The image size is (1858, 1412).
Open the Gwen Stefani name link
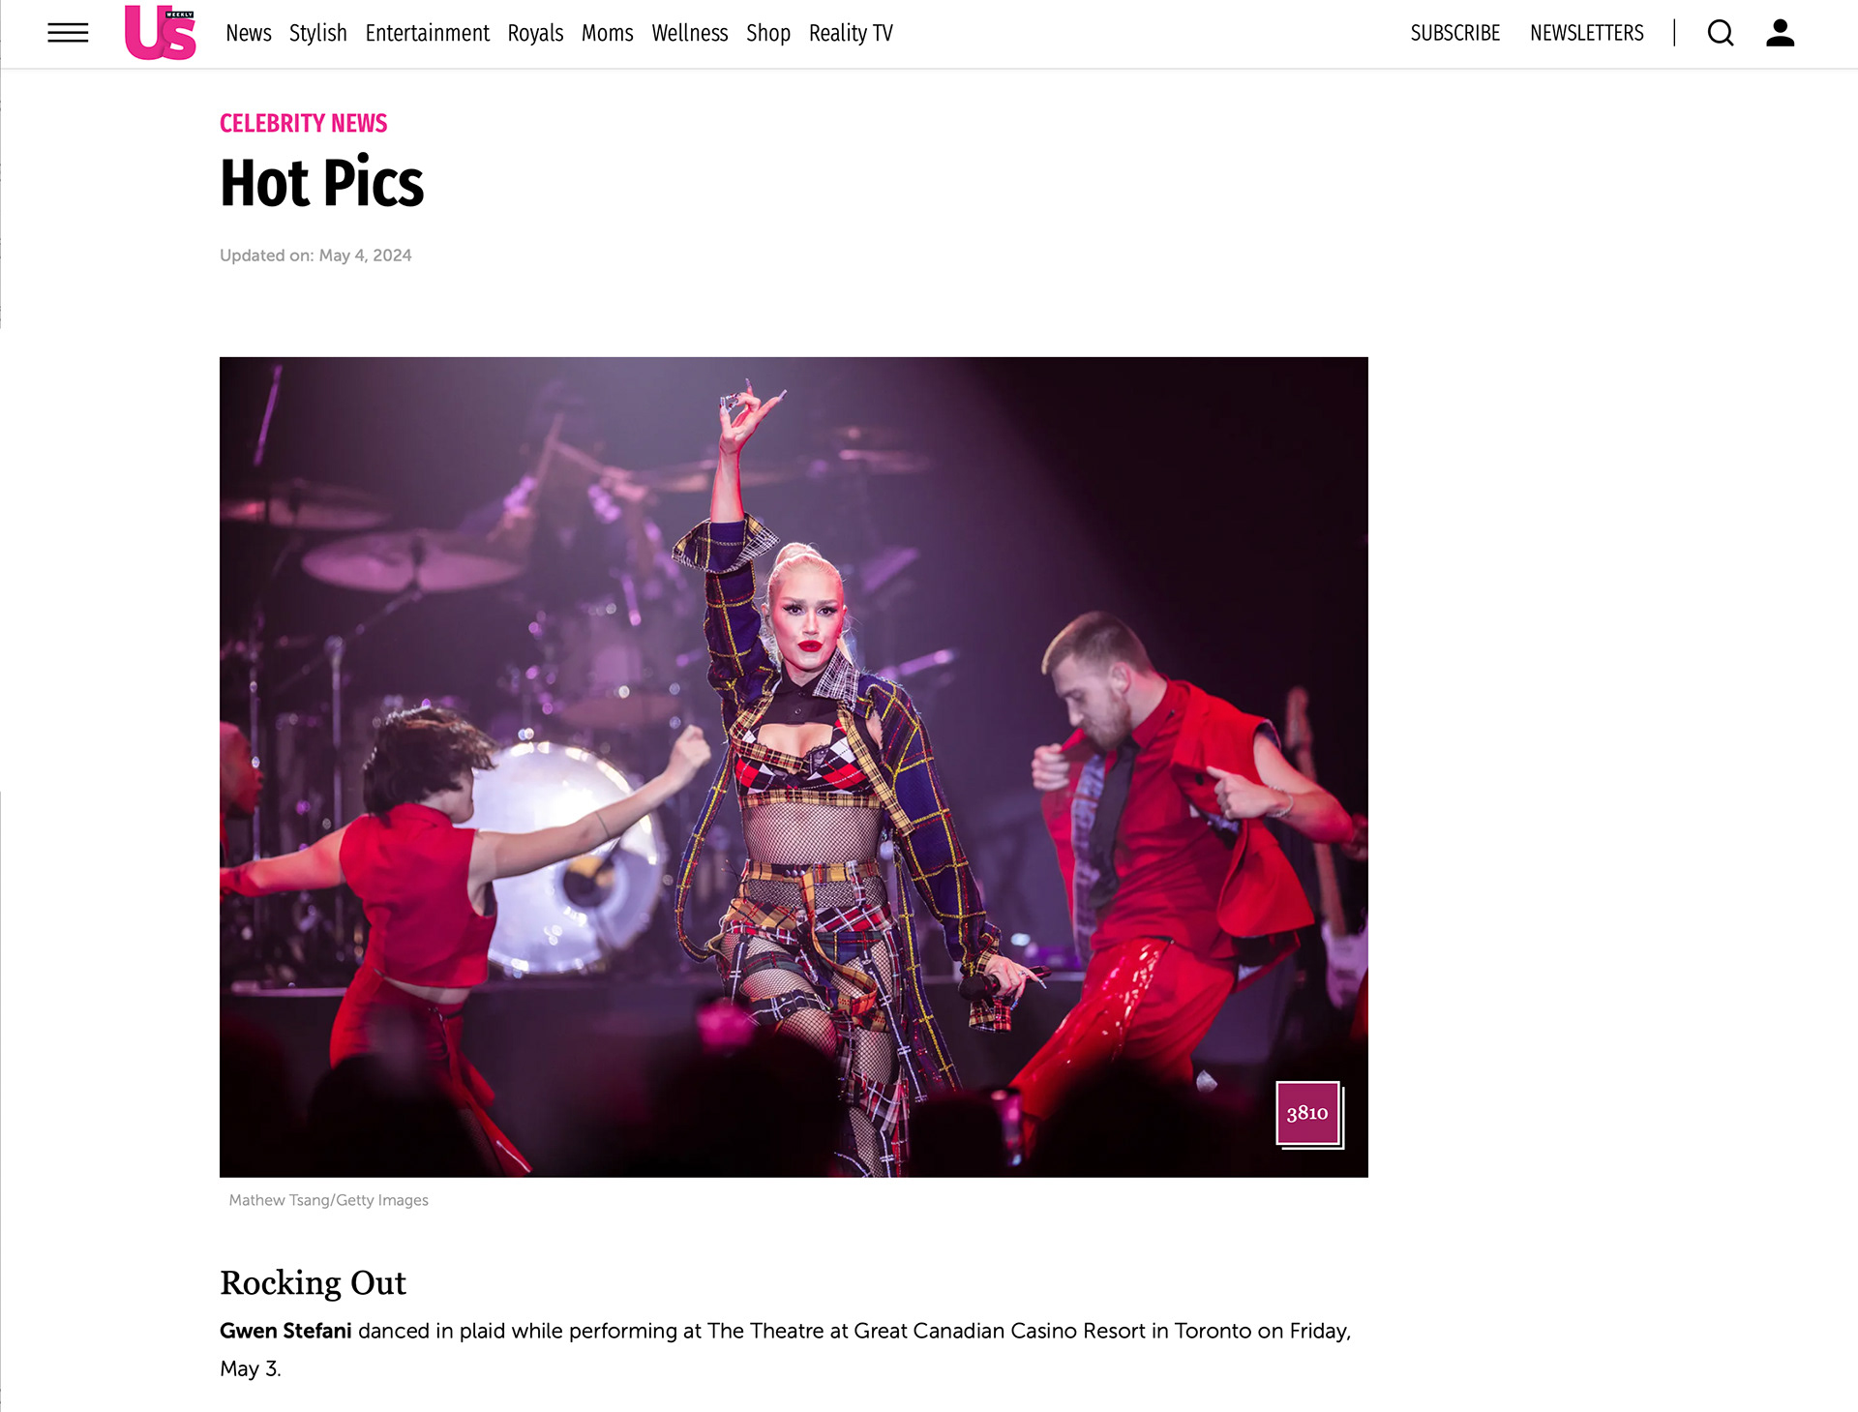285,1331
